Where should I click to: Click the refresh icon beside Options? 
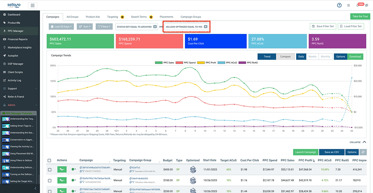[363, 152]
